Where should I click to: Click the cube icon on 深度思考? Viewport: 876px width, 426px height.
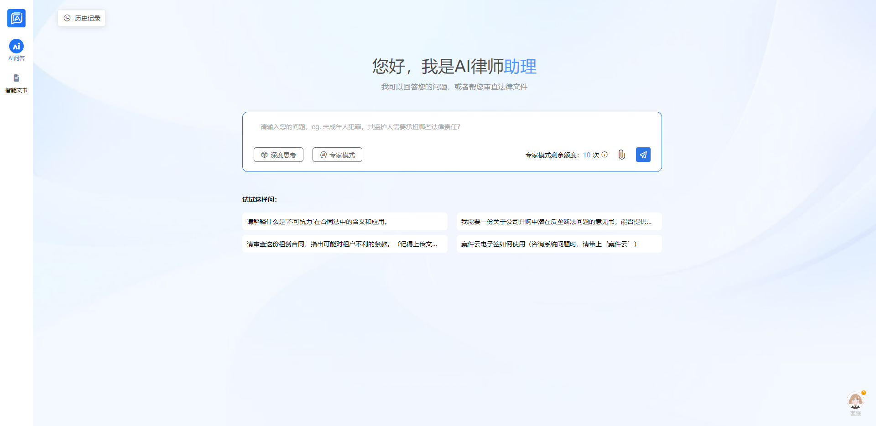(x=264, y=155)
